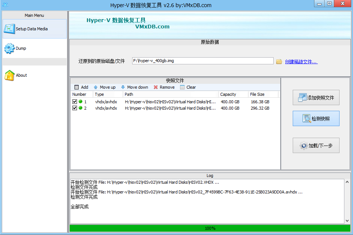Click the 检测快照 button
353x235 pixels.
316,118
